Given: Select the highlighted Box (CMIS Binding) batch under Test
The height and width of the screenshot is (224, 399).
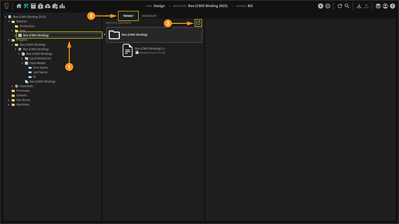Looking at the screenshot, I should [x=59, y=35].
